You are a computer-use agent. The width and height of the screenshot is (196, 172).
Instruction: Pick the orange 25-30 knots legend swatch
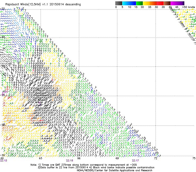click(153, 3)
